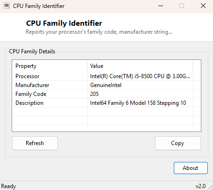Select the Description row label

29,103
